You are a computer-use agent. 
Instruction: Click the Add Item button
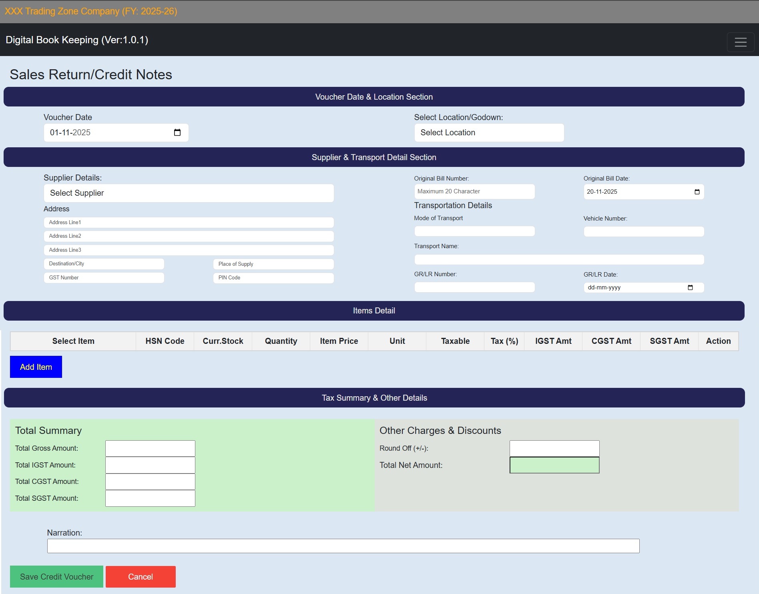(x=36, y=367)
